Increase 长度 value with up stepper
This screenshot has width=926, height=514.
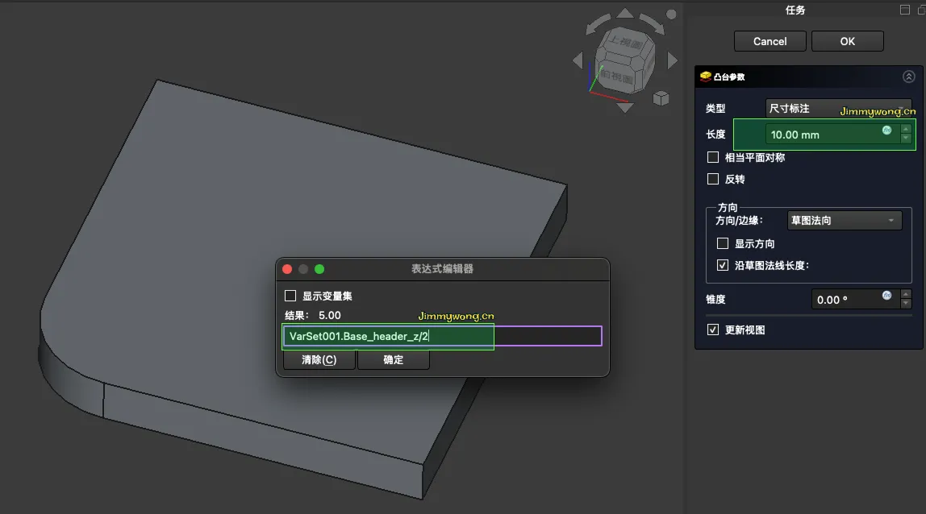906,129
